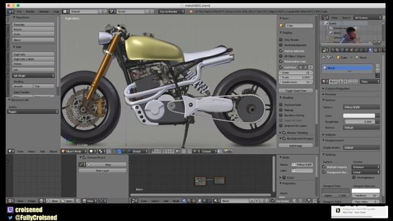Screen dimensions: 393x221
Task: Click the Diffuse BSDF node in node editor
Action: click(x=200, y=181)
